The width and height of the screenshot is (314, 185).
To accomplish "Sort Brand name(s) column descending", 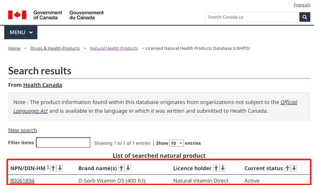I will [128, 168].
